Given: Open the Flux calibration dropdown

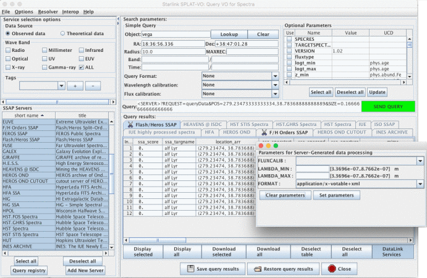Looking at the screenshot, I should pos(276,94).
